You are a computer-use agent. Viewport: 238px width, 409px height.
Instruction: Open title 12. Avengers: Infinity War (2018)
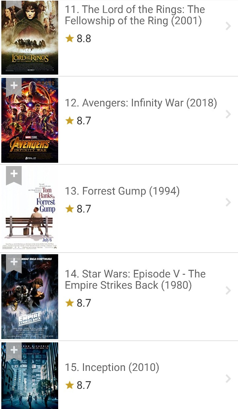[141, 103]
